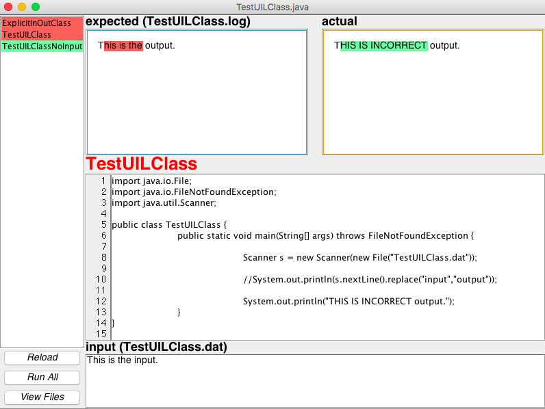
Task: Click line number 15 in the gutter
Action: click(101, 334)
